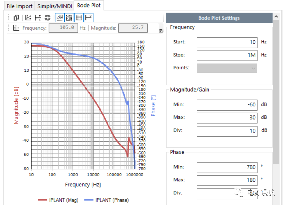The height and width of the screenshot is (205, 284).
Task: Click the Magnitude Min field
Action: pos(227,105)
